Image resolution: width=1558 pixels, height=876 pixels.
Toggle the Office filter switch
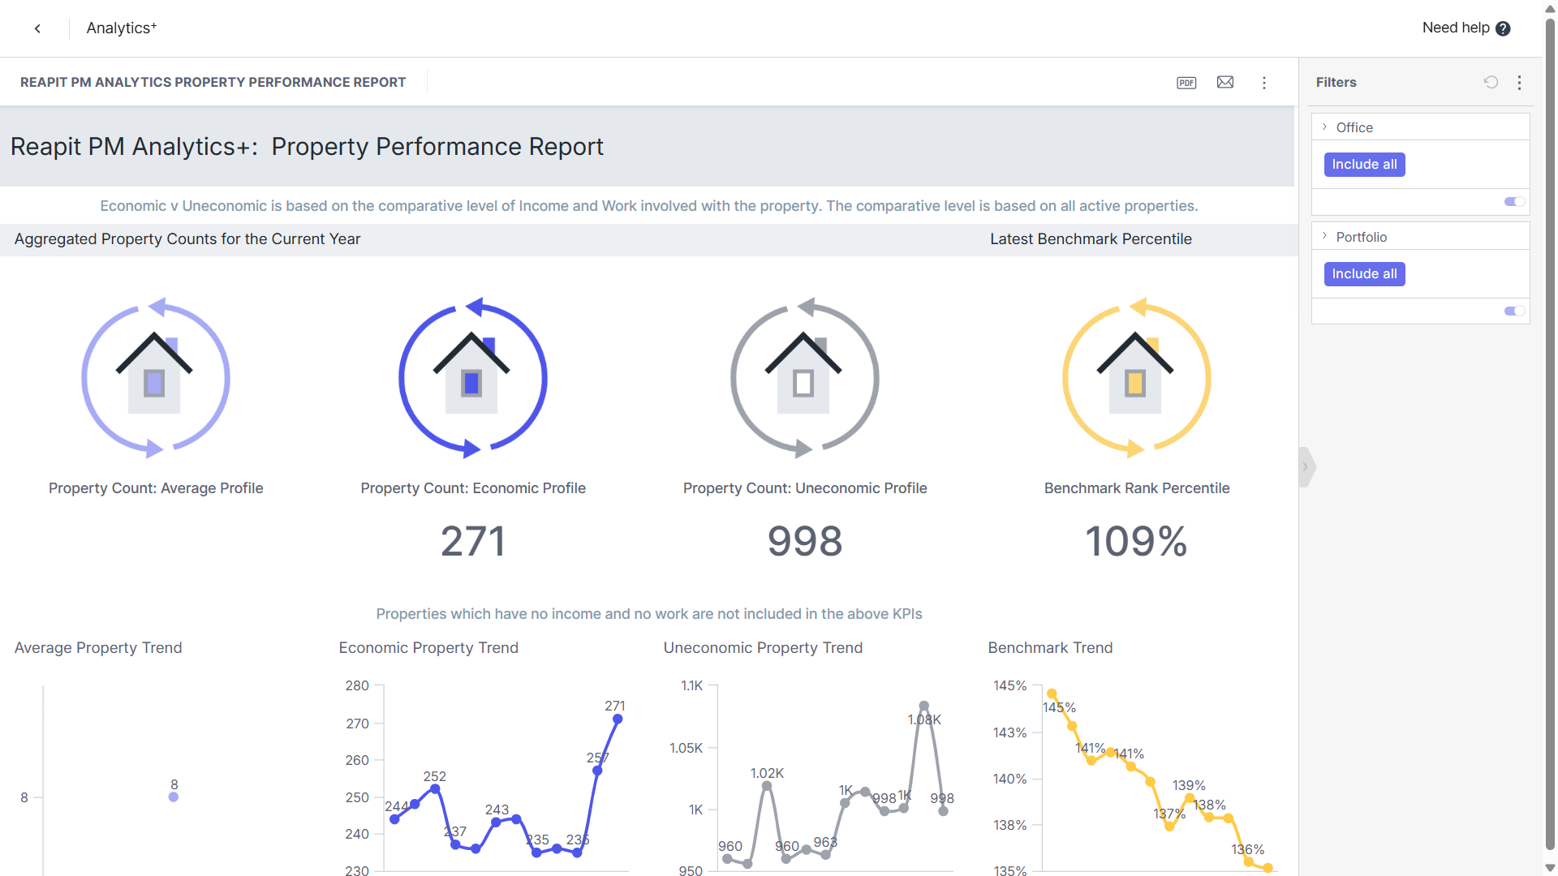[1514, 202]
